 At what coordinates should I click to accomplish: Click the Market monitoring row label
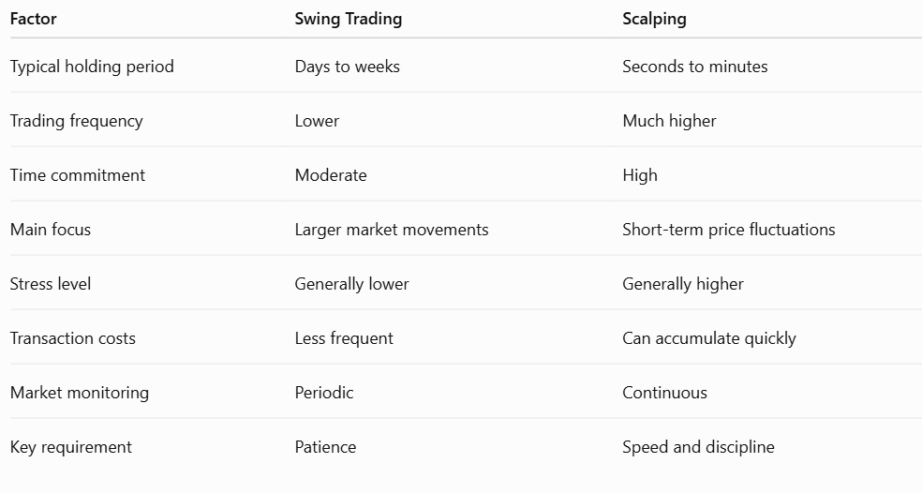80,393
